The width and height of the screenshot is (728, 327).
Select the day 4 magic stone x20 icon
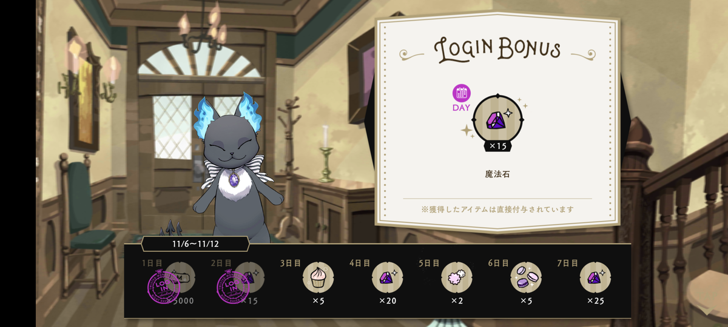pyautogui.click(x=388, y=278)
